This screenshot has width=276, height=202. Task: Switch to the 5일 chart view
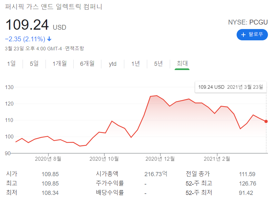34,64
